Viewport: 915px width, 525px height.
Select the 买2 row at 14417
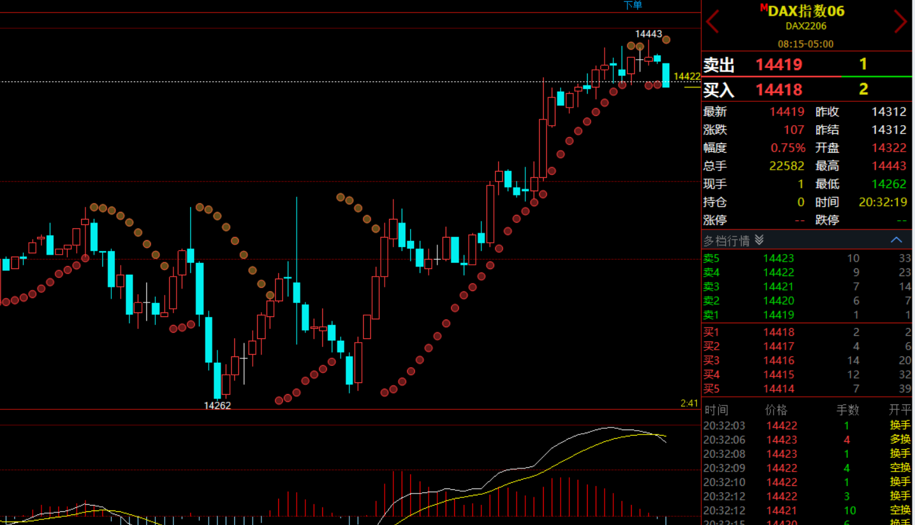tap(807, 346)
